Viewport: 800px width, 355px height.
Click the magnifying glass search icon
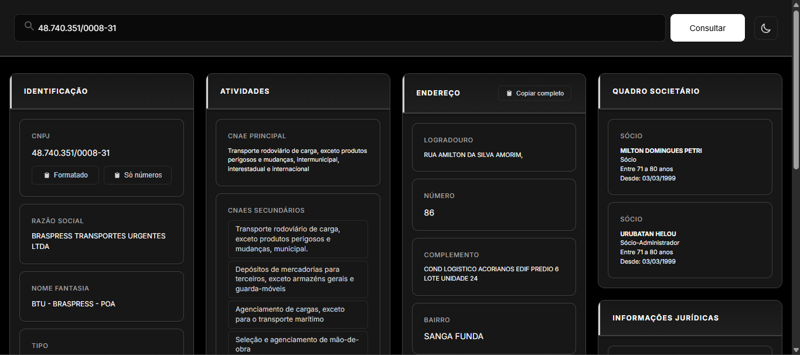coord(29,26)
